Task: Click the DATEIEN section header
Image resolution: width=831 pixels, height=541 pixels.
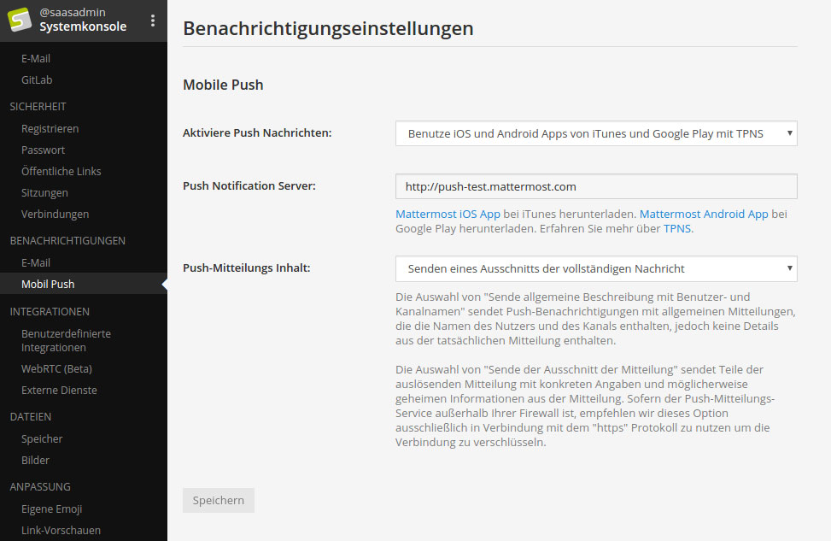Action: (x=30, y=417)
